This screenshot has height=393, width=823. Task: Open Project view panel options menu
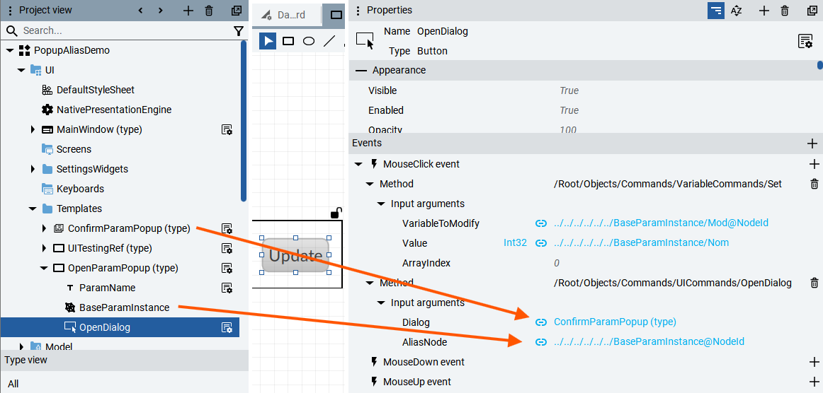pyautogui.click(x=10, y=10)
